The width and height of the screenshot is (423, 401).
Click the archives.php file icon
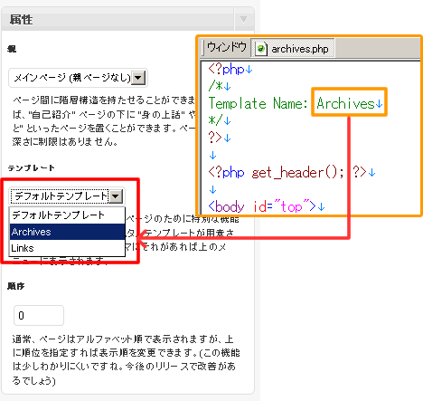click(x=261, y=49)
